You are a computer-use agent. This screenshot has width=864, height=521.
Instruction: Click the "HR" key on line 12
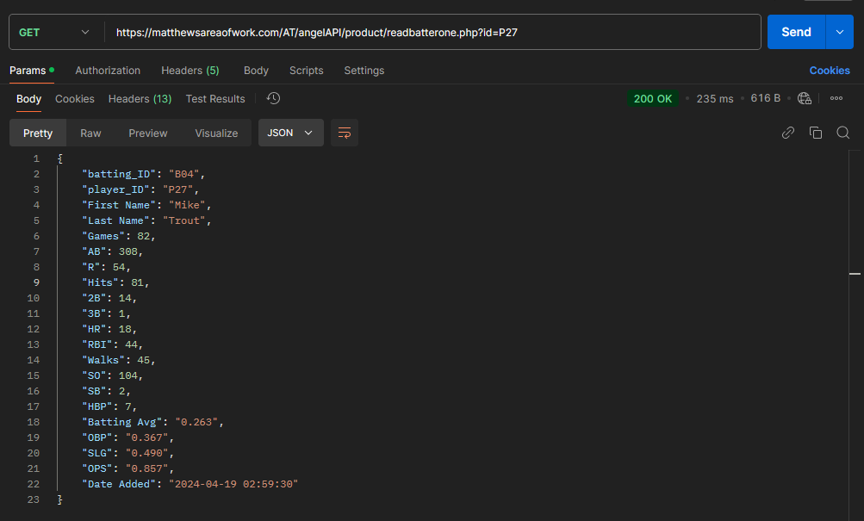point(94,329)
